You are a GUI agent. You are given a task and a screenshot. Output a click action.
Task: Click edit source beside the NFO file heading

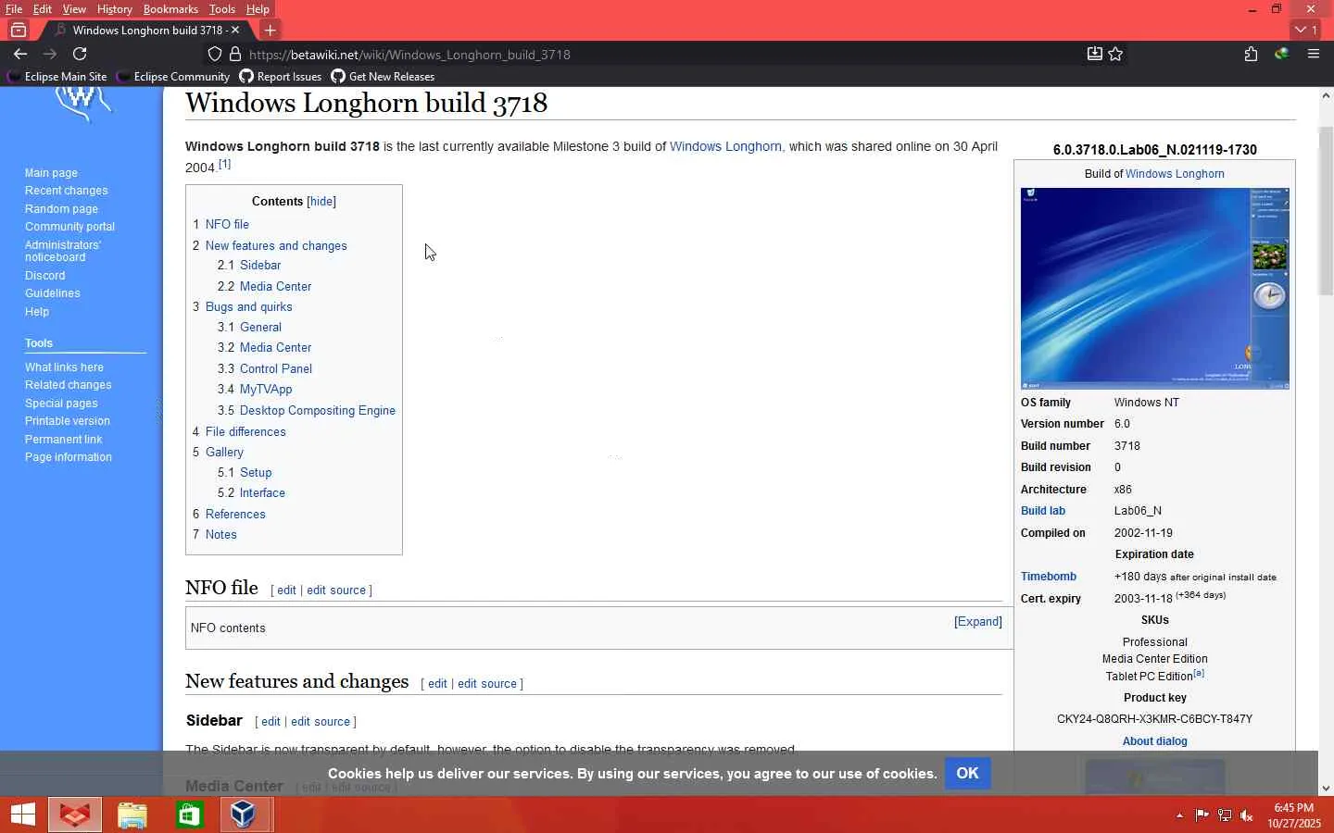(x=336, y=591)
